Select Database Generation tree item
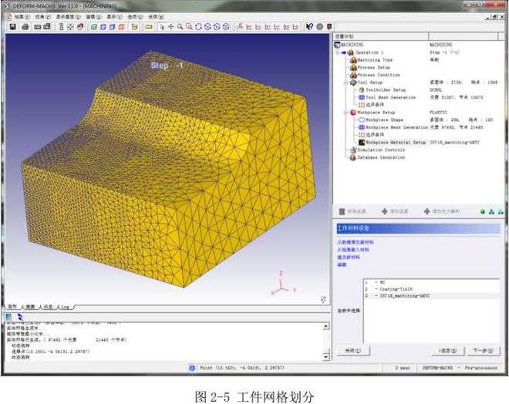509x404 pixels. (379, 157)
